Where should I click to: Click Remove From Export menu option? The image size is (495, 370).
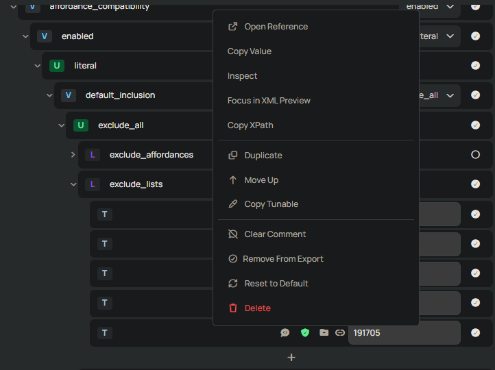(282, 259)
